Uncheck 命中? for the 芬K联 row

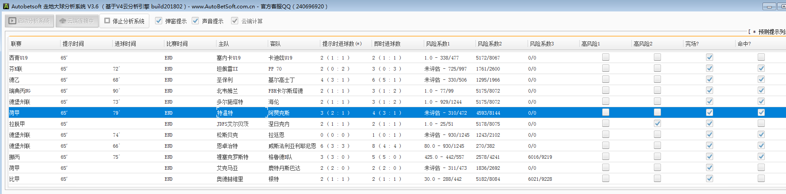point(761,68)
